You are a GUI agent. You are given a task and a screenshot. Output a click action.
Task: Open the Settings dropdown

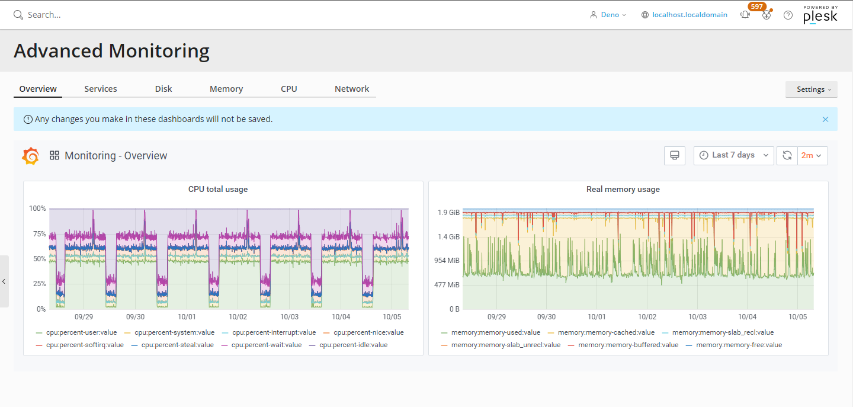tap(811, 89)
